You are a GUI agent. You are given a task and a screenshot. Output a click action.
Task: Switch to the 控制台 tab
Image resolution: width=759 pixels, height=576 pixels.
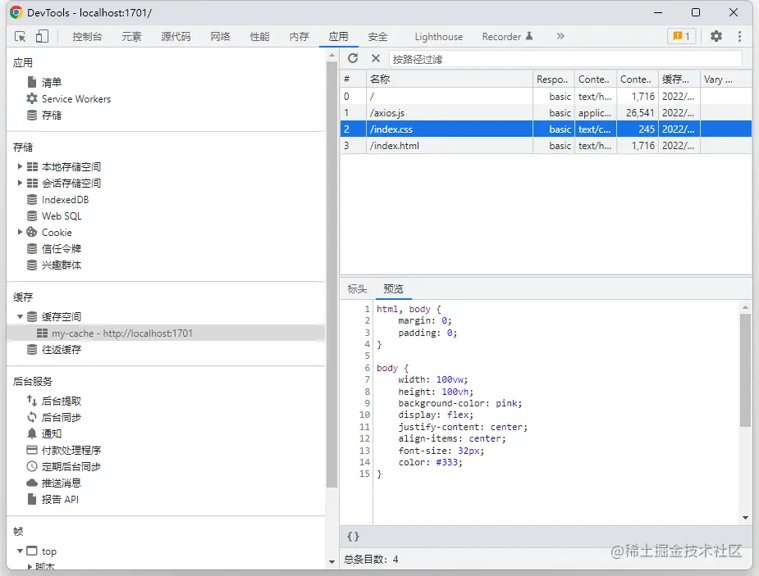point(87,36)
